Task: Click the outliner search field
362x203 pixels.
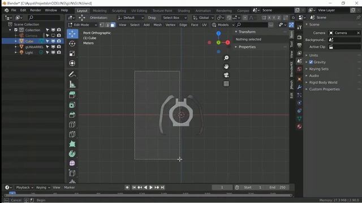Action: 44,17
